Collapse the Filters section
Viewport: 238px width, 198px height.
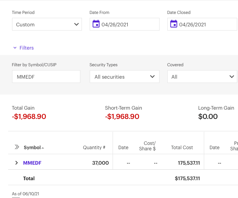[x=23, y=48]
